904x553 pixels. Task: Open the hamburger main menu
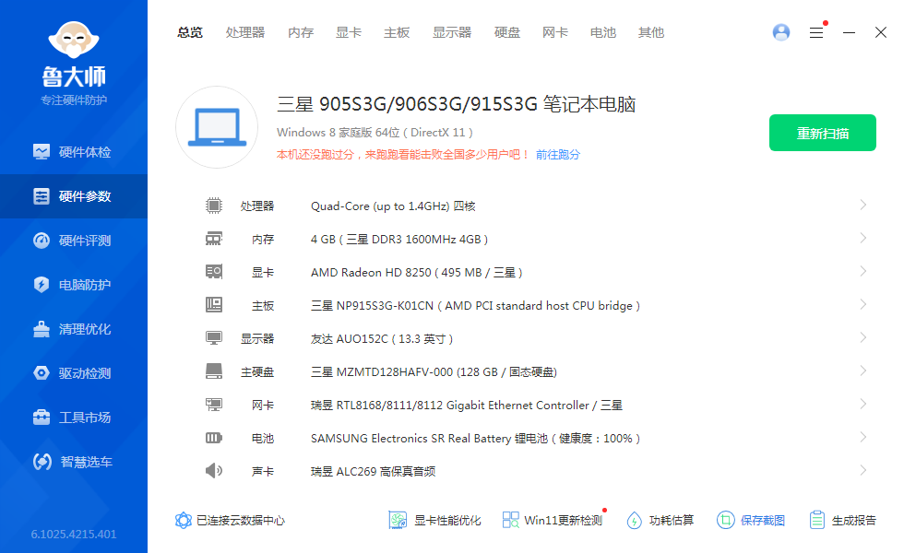(816, 33)
